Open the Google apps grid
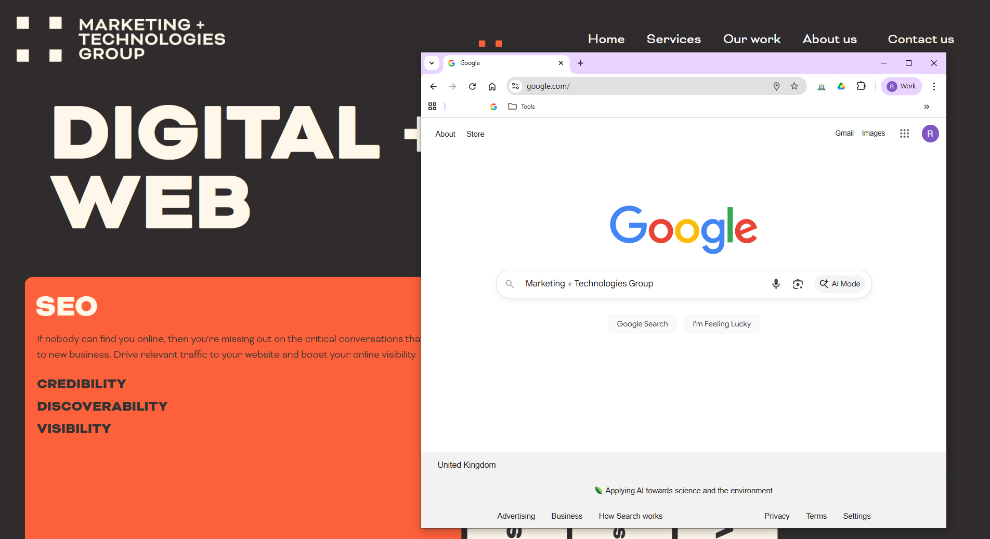 click(x=904, y=134)
